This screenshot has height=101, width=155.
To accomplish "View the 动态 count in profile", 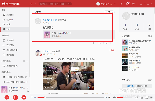I will 125,26.
